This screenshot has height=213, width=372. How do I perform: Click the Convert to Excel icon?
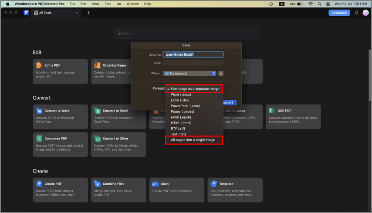point(97,111)
